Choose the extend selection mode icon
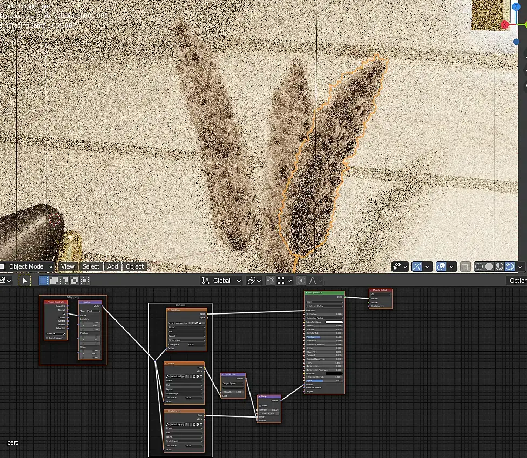Viewport: 527px width, 458px height. click(x=54, y=281)
